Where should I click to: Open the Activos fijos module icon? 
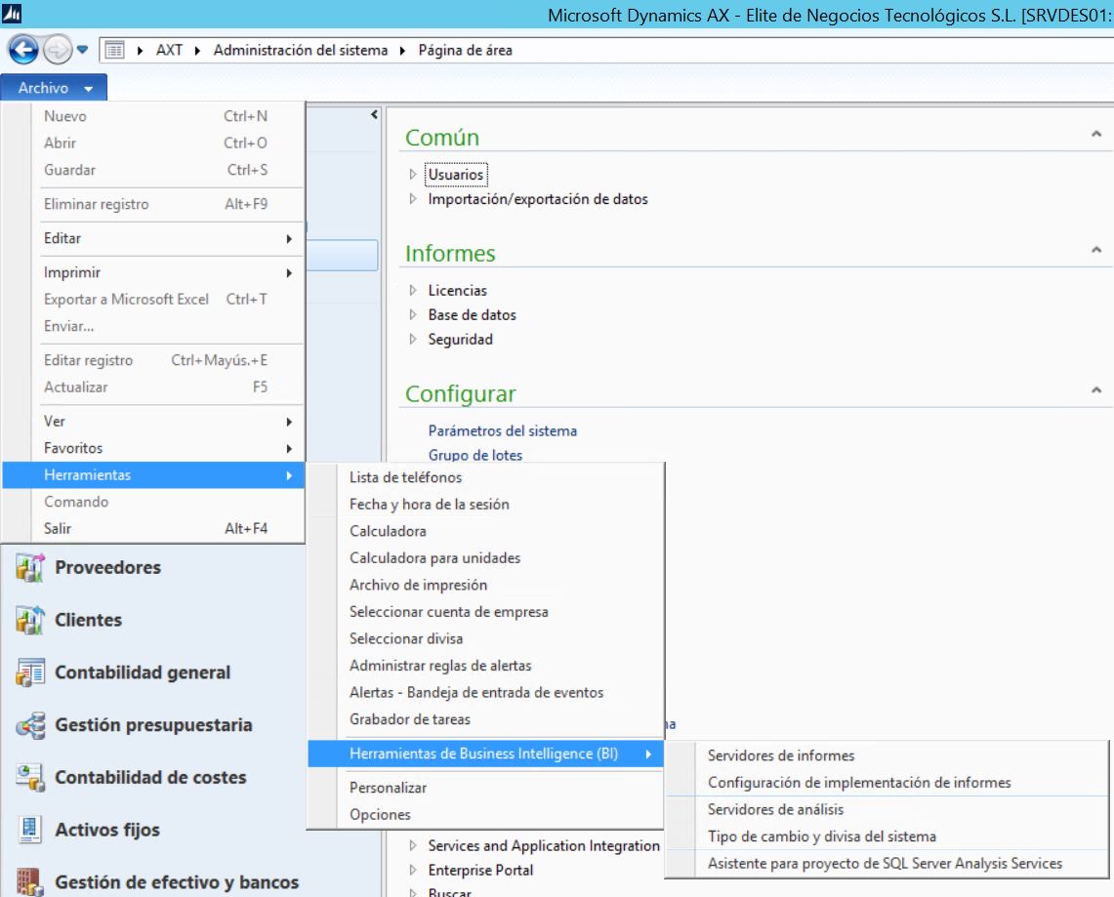click(x=30, y=830)
